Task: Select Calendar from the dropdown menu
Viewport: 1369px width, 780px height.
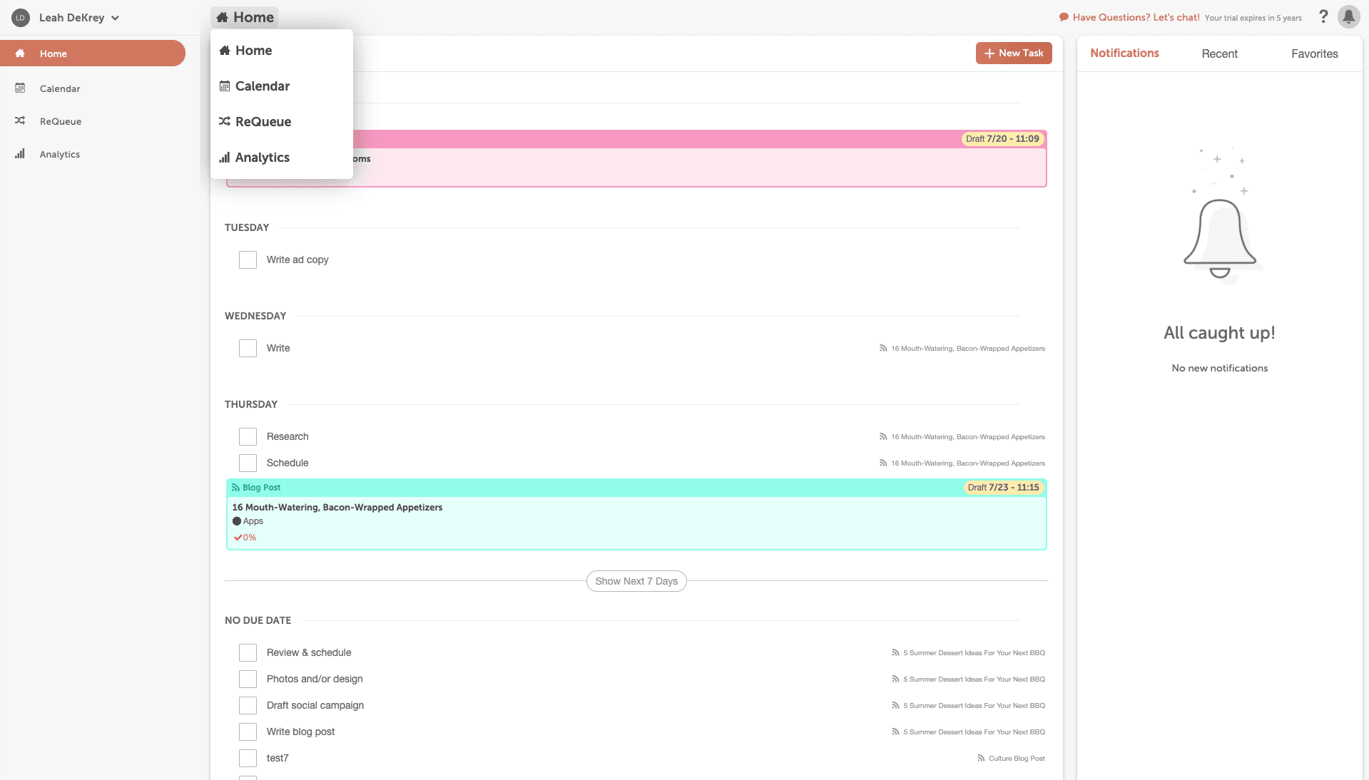Action: tap(262, 86)
